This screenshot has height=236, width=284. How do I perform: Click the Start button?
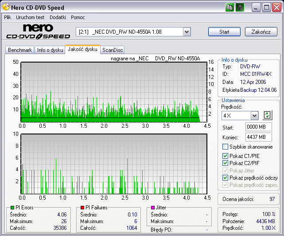(x=225, y=32)
